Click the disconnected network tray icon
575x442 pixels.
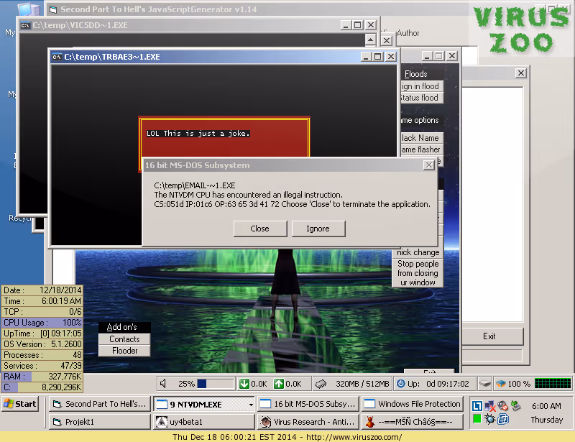point(490,406)
